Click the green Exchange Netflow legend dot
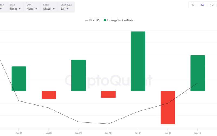The width and height of the screenshot is (217, 136). tap(105, 20)
